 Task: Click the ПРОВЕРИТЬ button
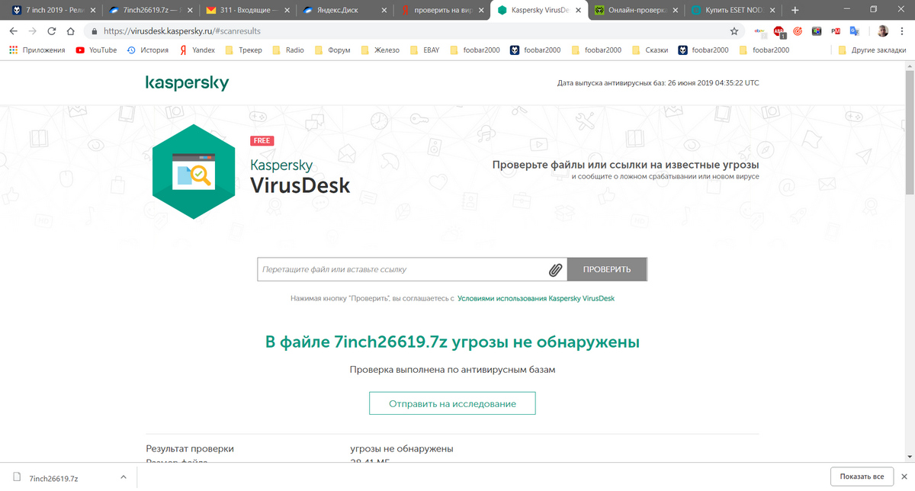(607, 270)
